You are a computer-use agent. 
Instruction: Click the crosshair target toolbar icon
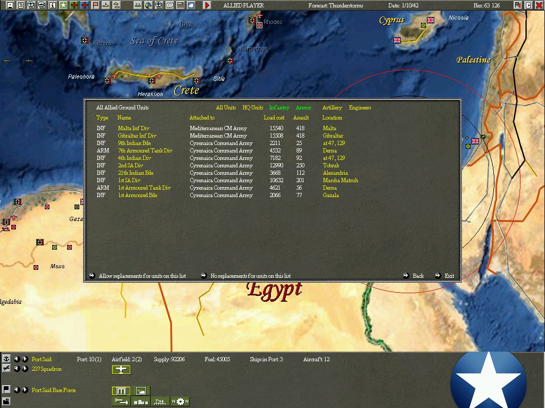pyautogui.click(x=159, y=5)
